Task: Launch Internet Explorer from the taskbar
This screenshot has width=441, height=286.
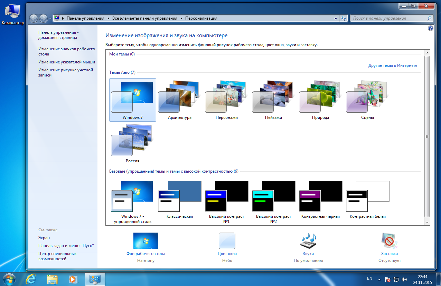Action: tap(31, 279)
